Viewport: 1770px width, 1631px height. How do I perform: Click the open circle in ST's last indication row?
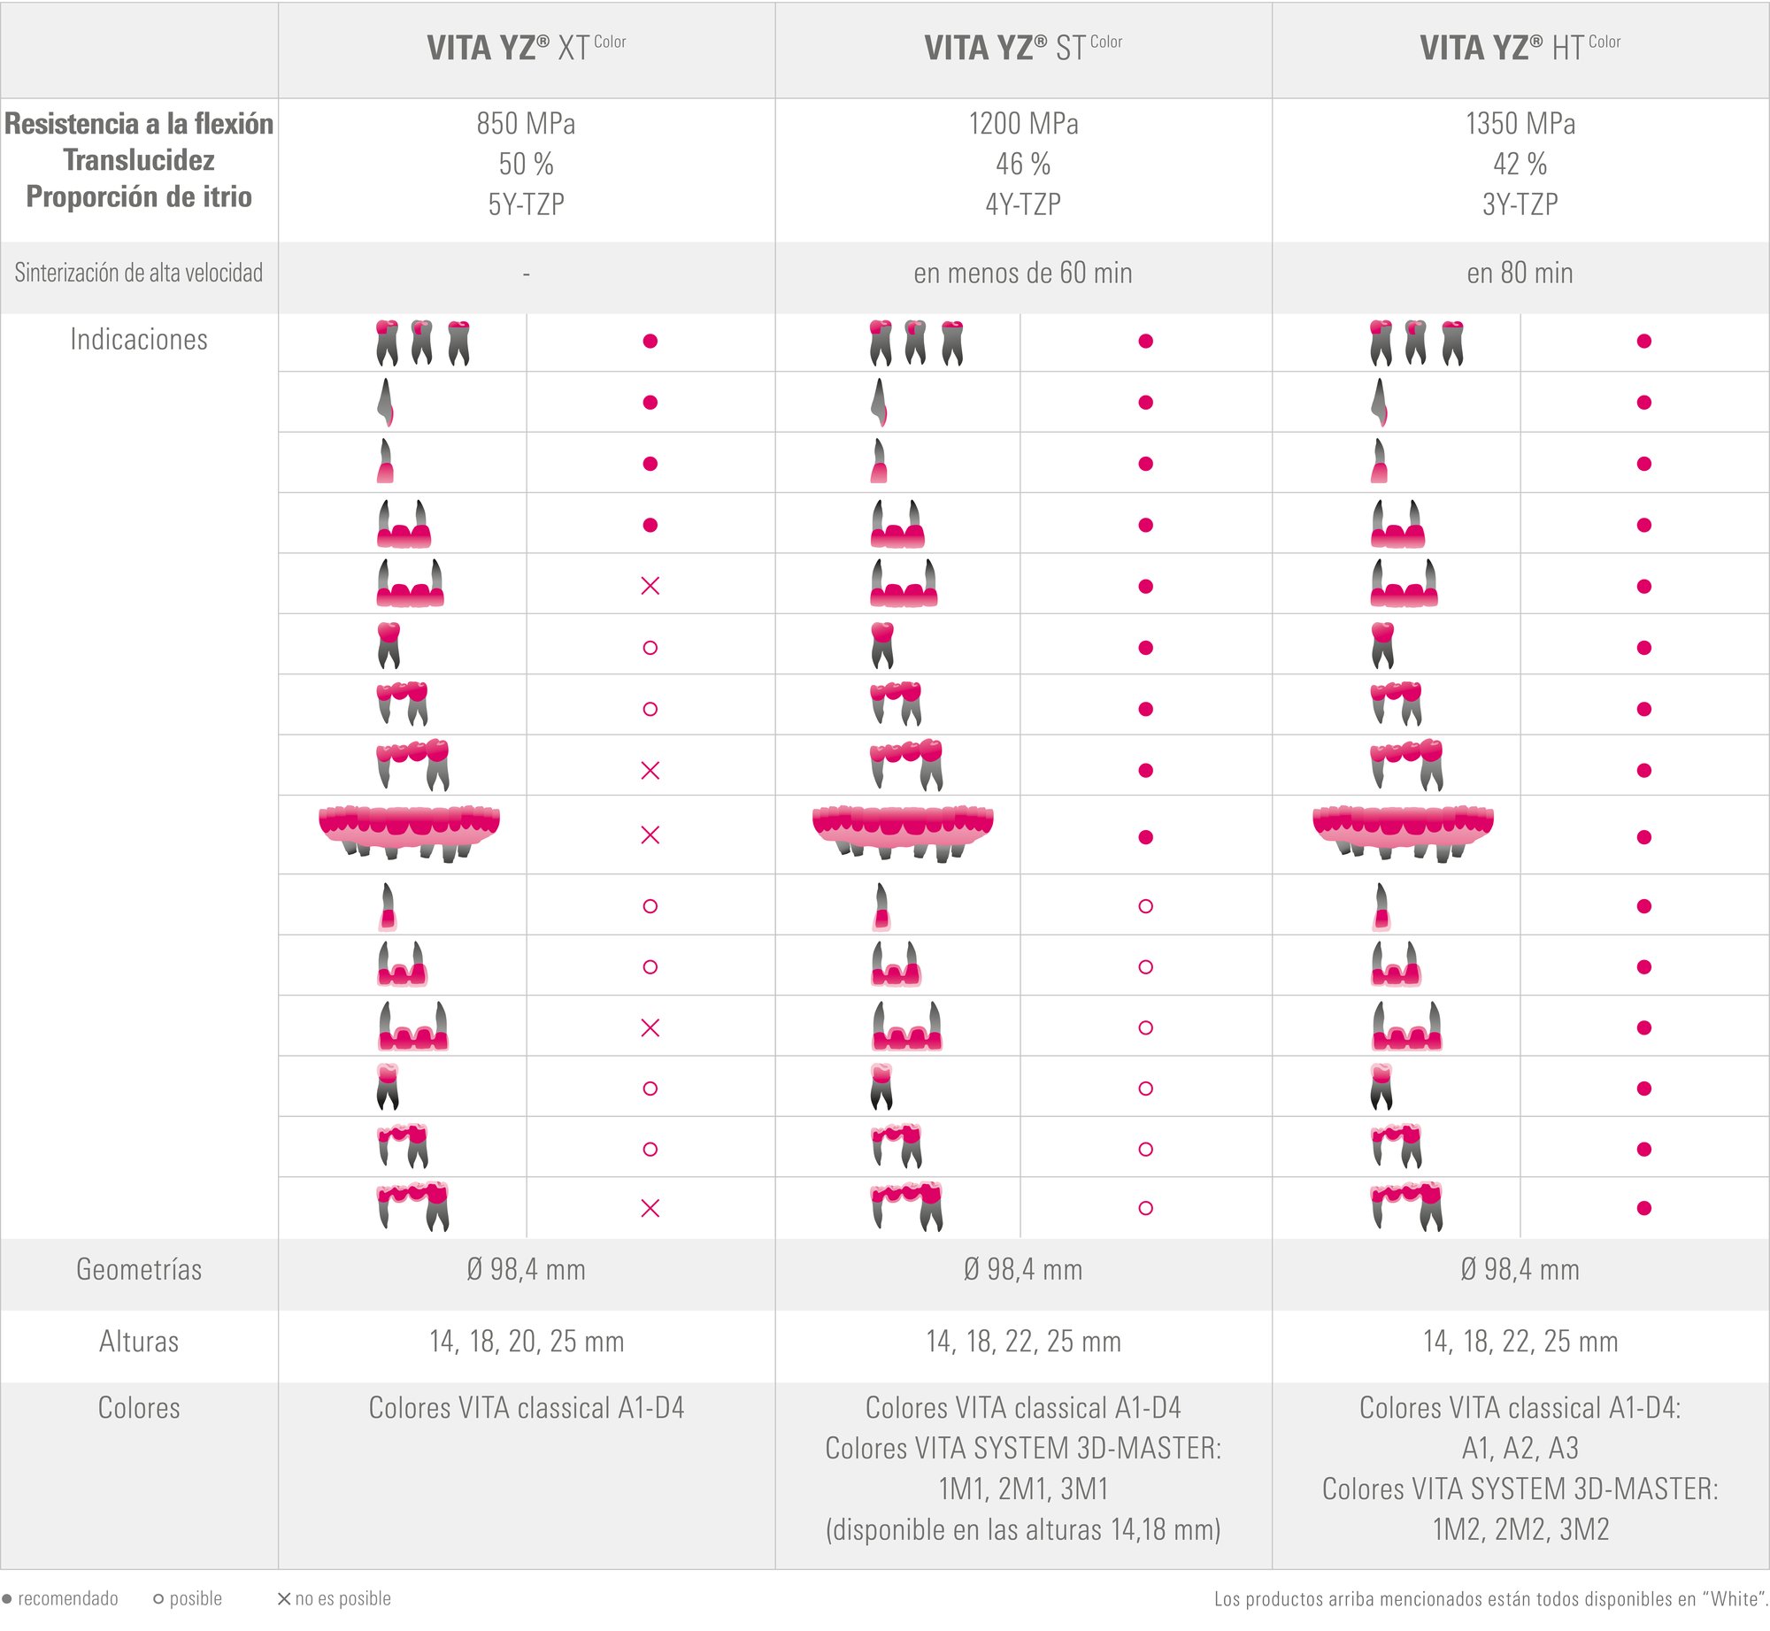click(1145, 1208)
